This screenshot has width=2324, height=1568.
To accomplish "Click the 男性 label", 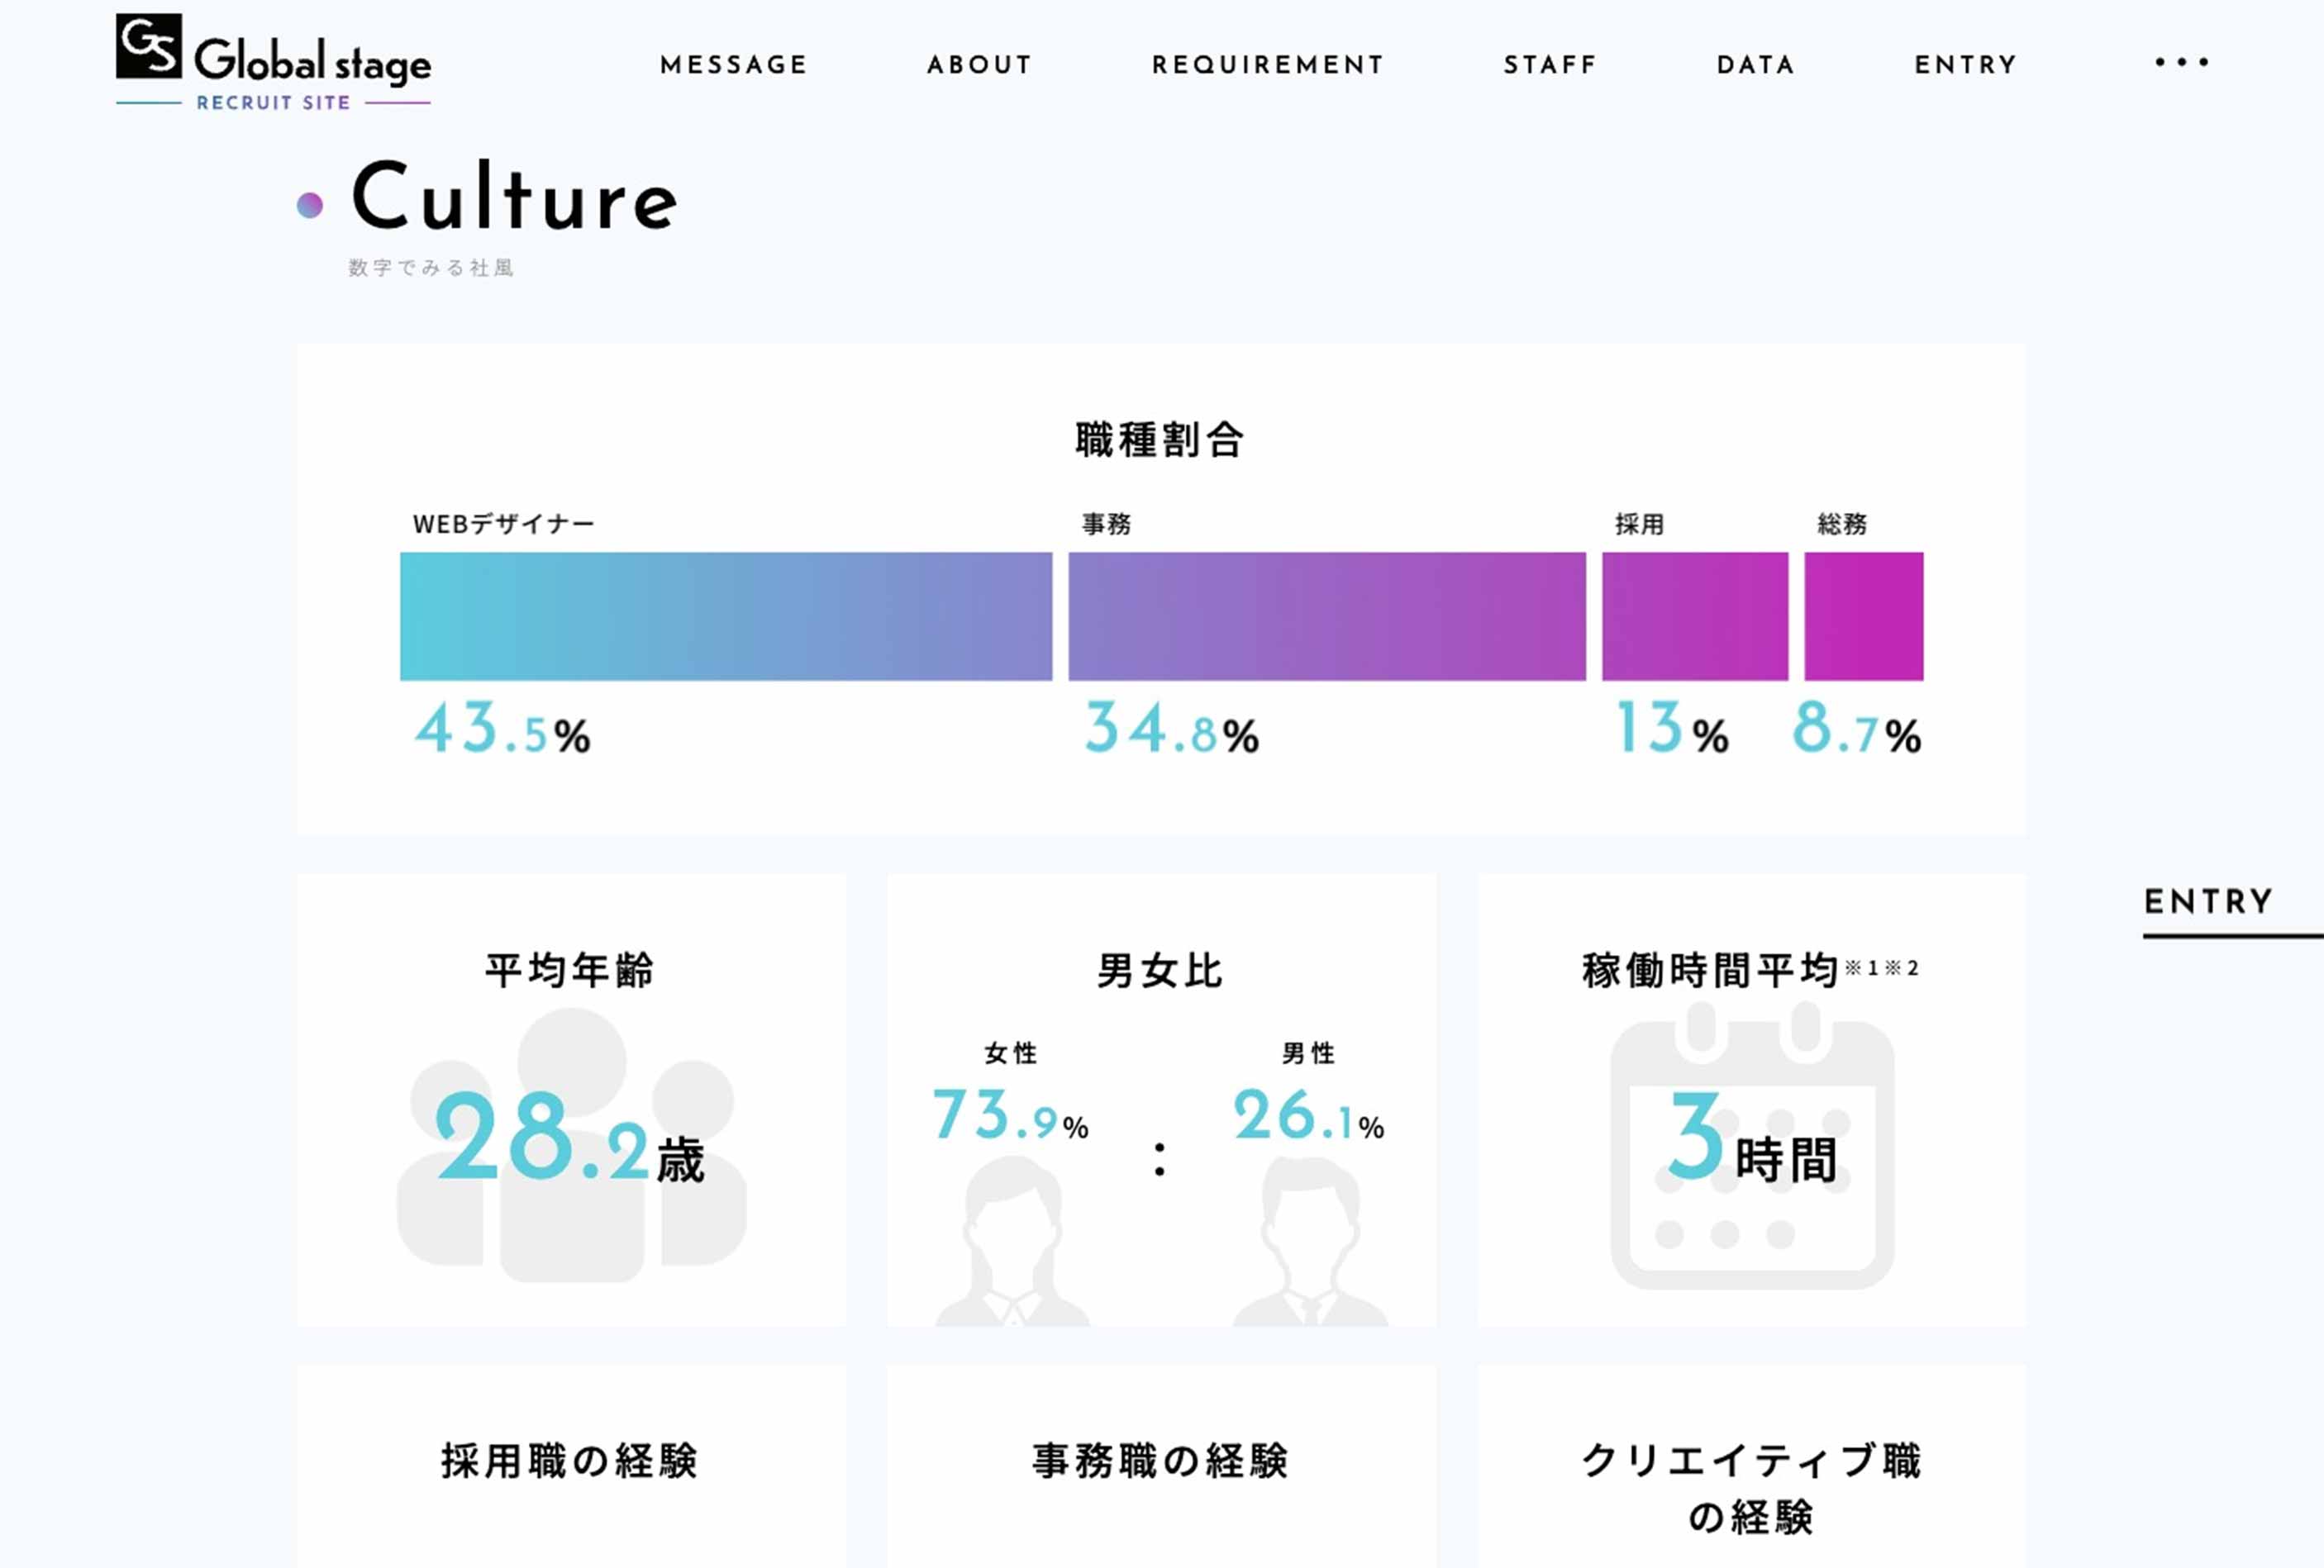I will [x=1309, y=1053].
